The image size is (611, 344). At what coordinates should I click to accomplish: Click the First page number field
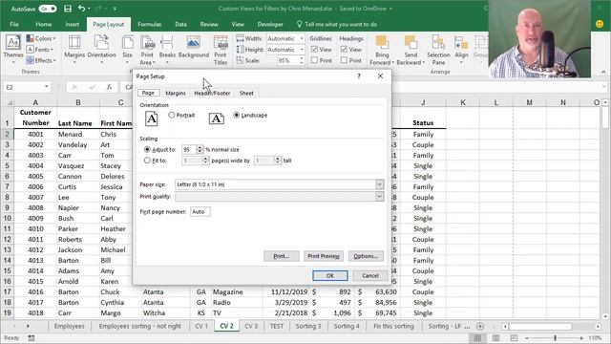coord(200,211)
